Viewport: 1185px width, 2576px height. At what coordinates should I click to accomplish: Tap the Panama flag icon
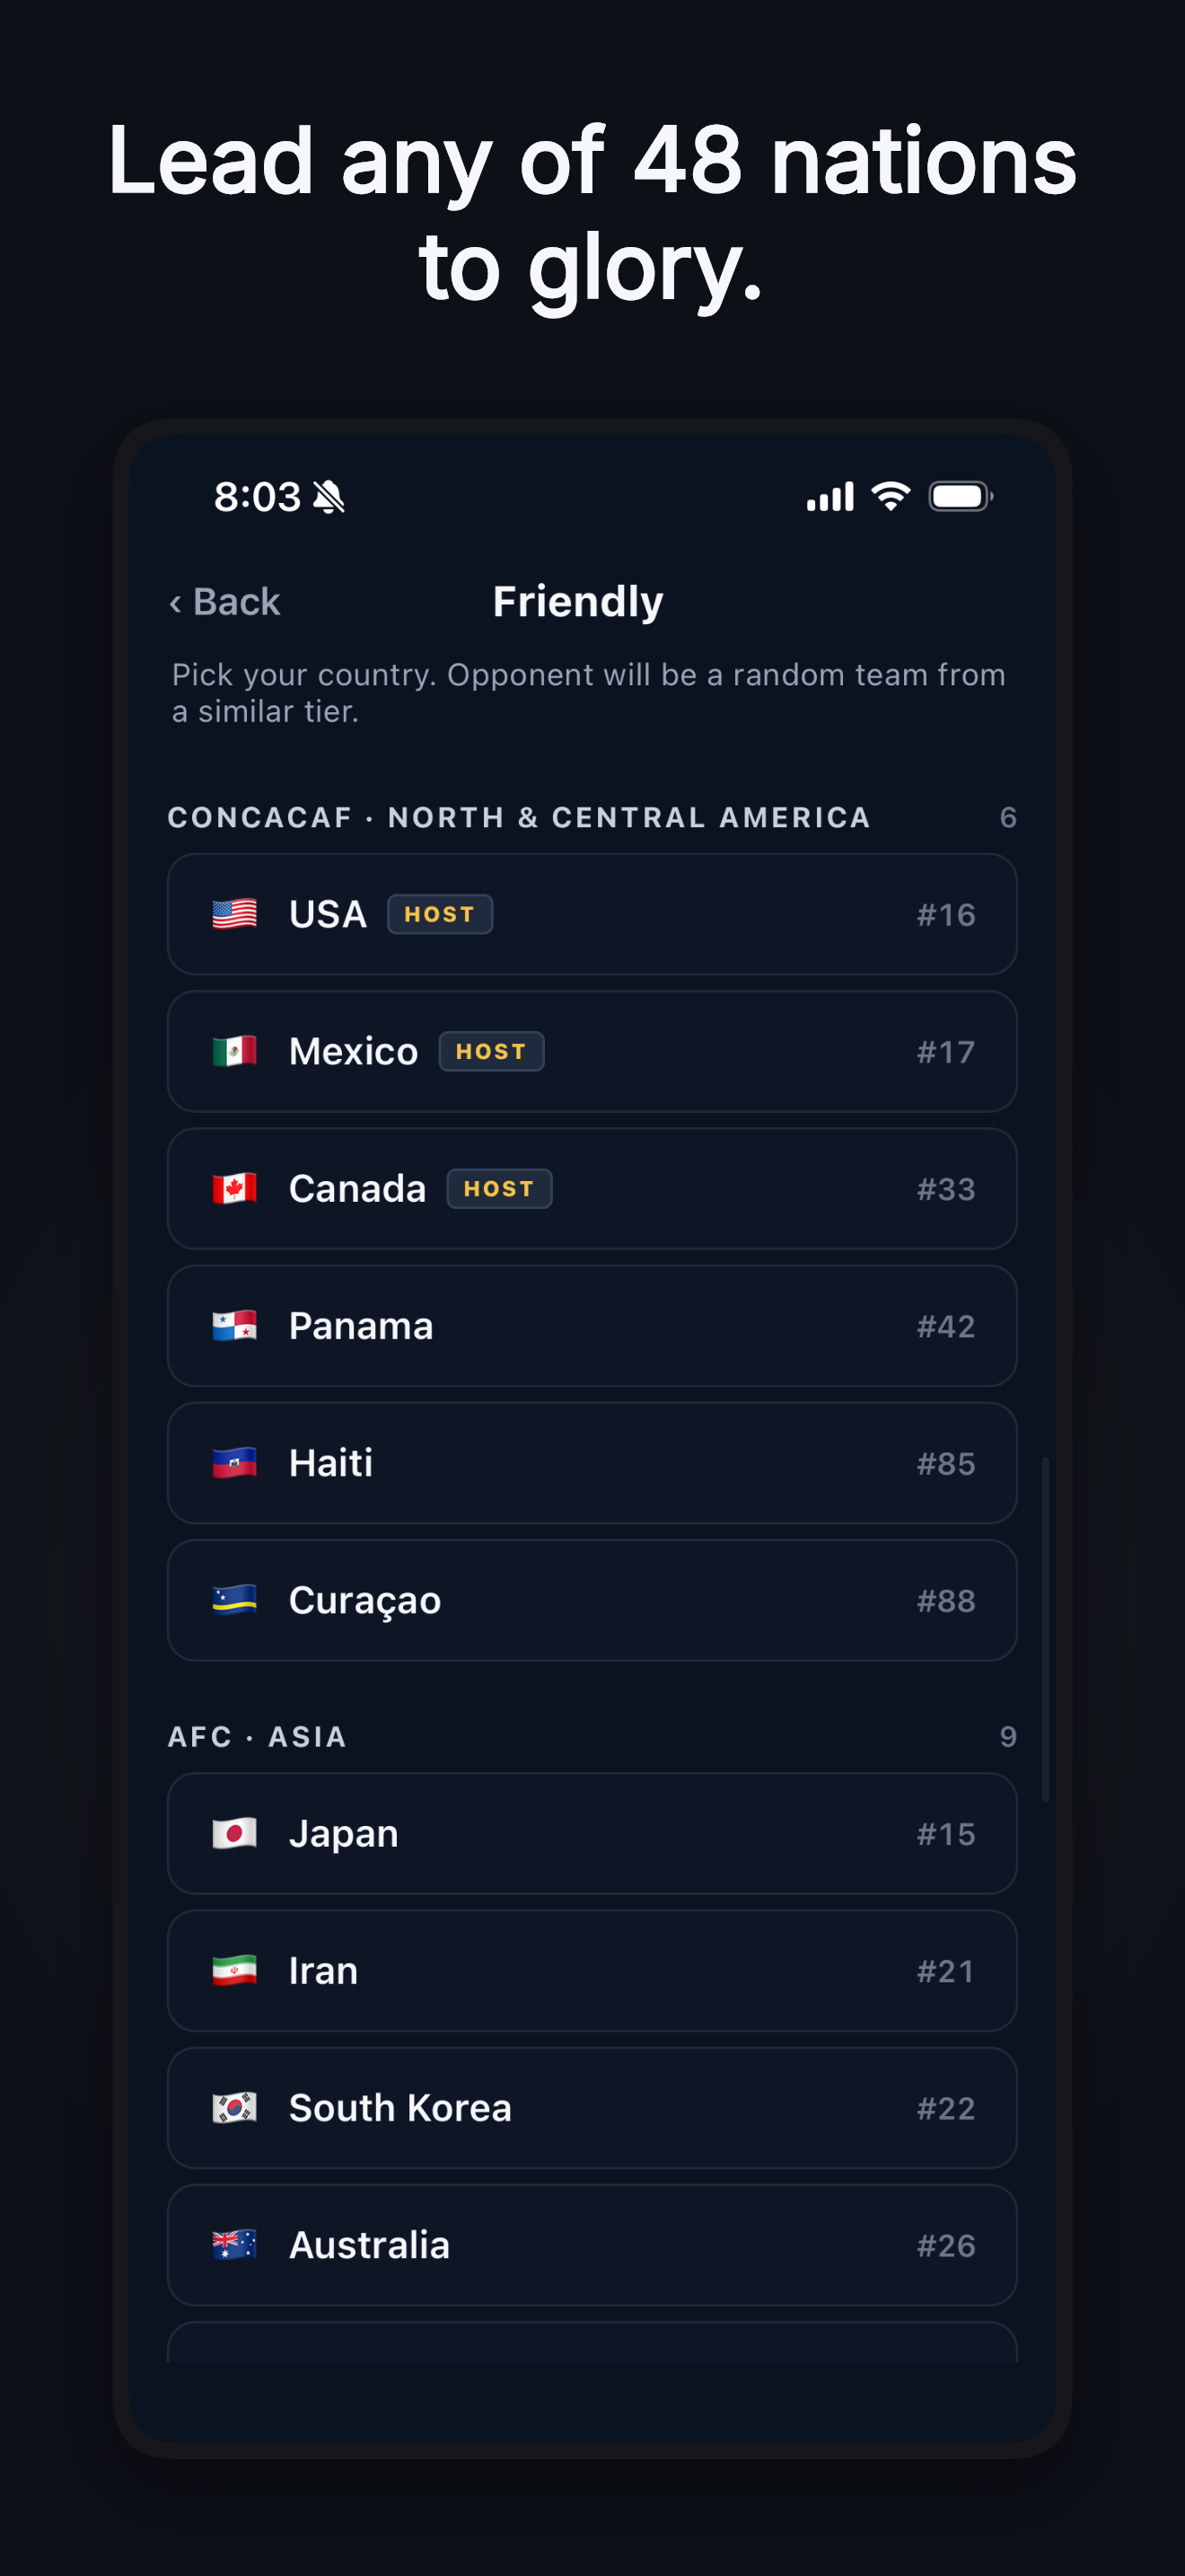(235, 1325)
